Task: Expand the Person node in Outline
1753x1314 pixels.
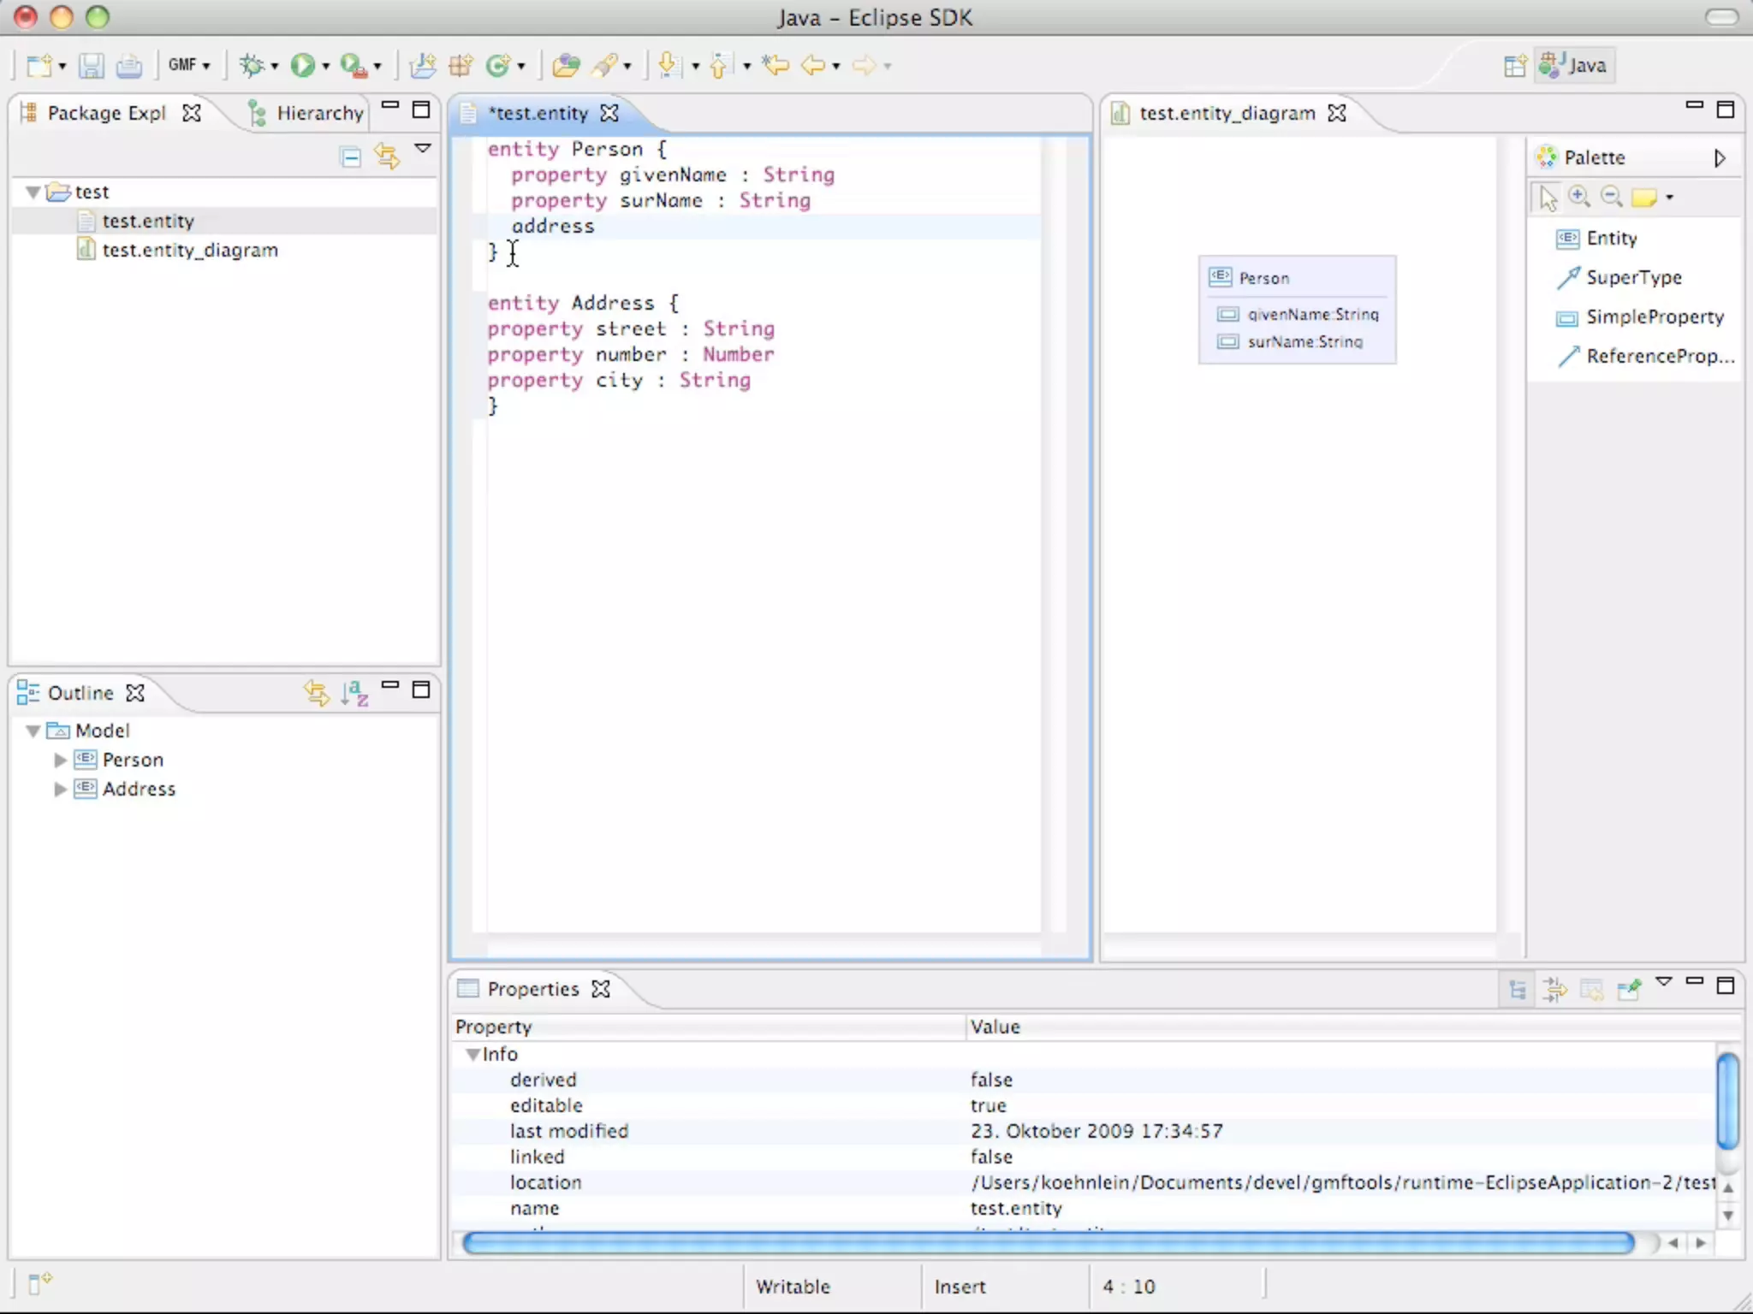Action: pos(60,760)
